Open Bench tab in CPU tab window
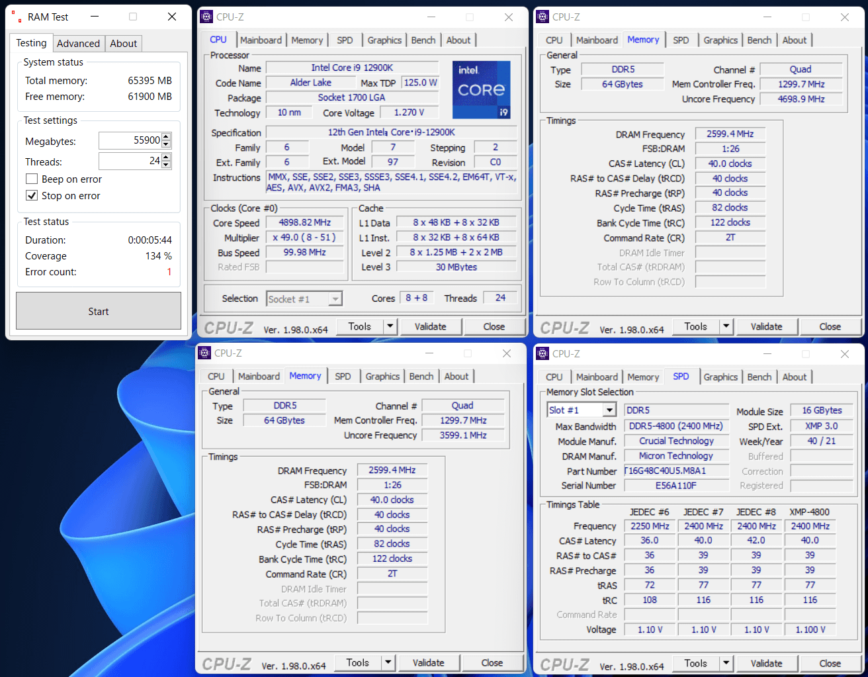868x677 pixels. point(423,40)
